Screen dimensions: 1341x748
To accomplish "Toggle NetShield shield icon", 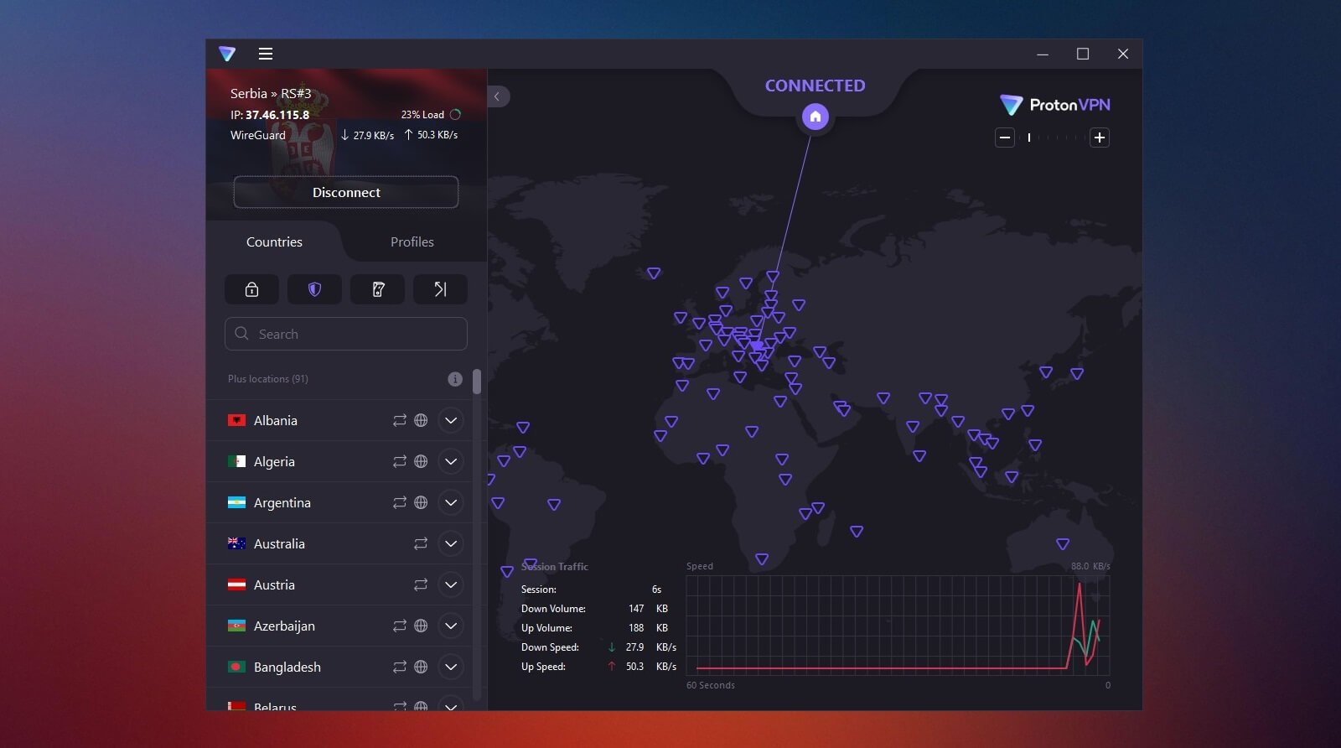I will 314,289.
